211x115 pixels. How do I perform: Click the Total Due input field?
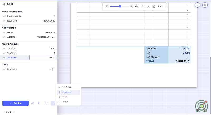coord(42,57)
